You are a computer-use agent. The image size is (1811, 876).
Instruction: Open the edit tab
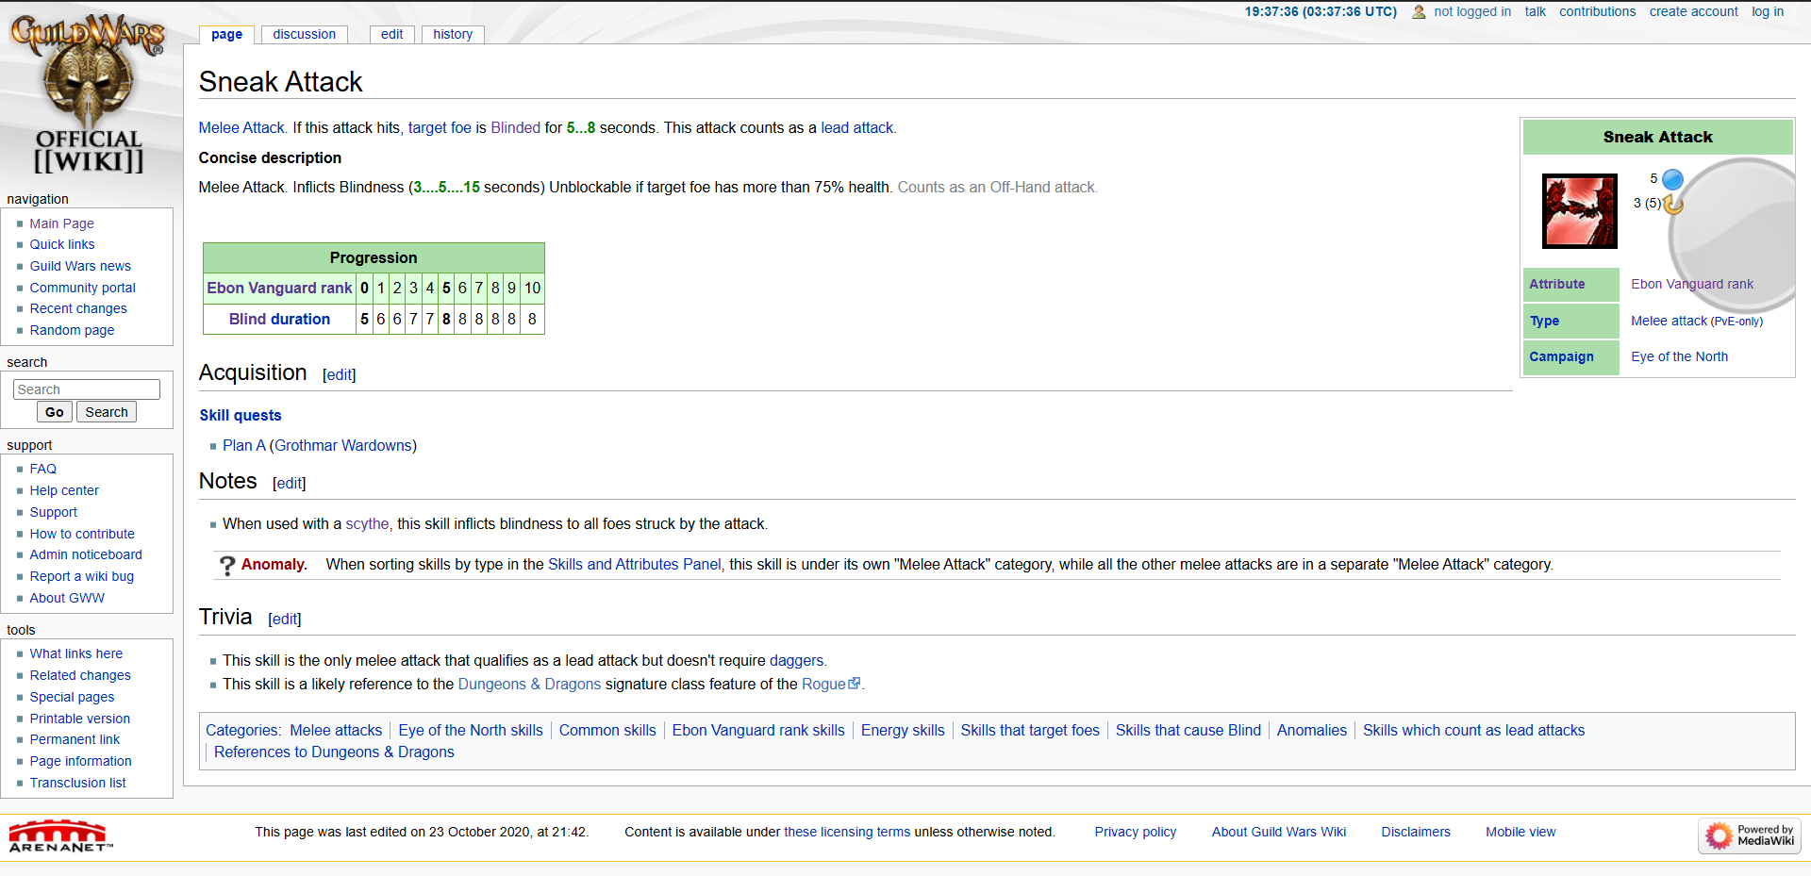click(392, 34)
